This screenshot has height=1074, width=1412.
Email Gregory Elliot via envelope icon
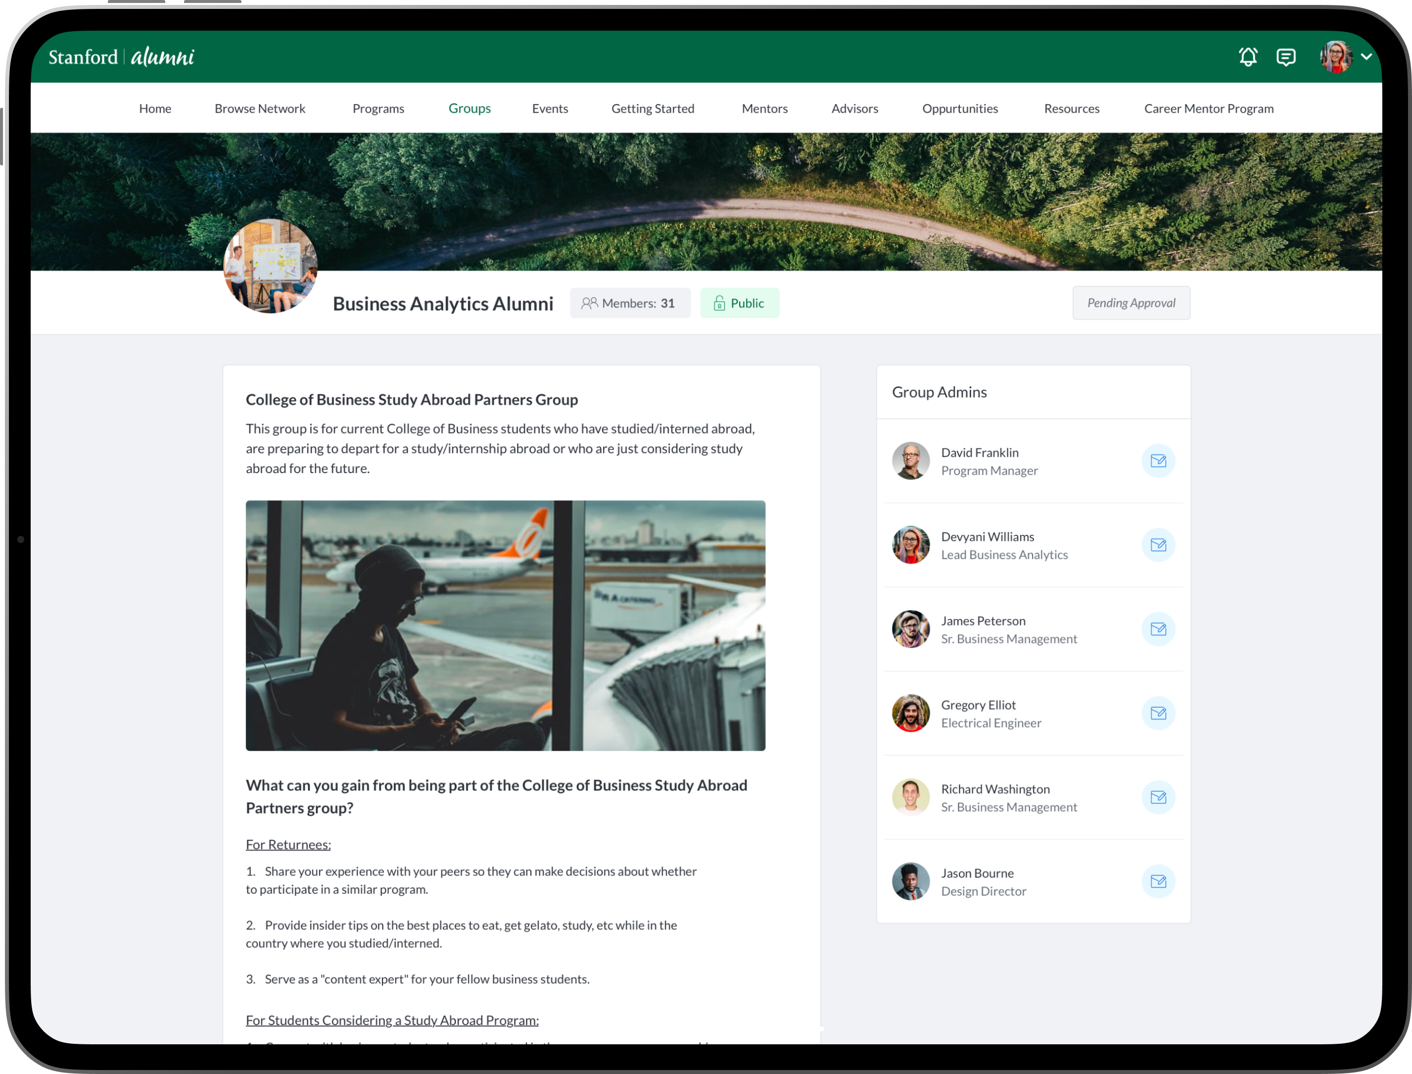click(x=1158, y=714)
